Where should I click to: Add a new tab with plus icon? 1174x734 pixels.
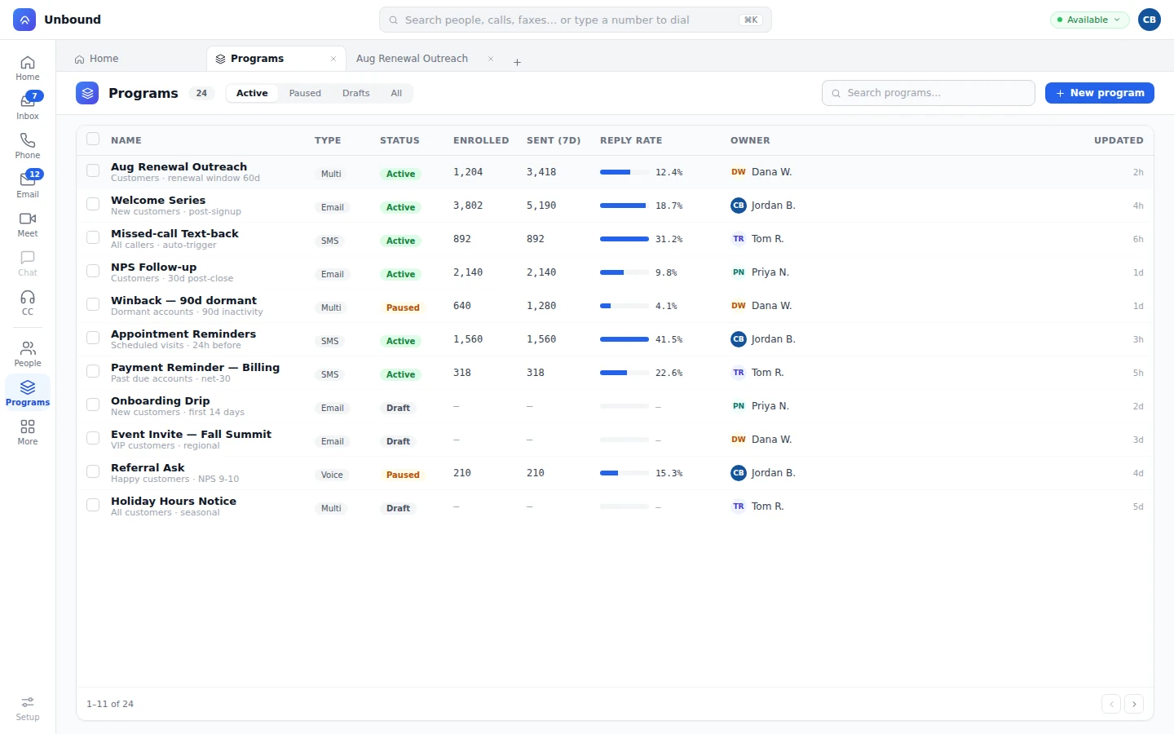tap(517, 62)
